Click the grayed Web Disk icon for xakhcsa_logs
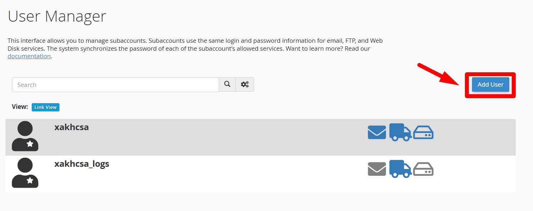533x211 pixels. pos(423,169)
